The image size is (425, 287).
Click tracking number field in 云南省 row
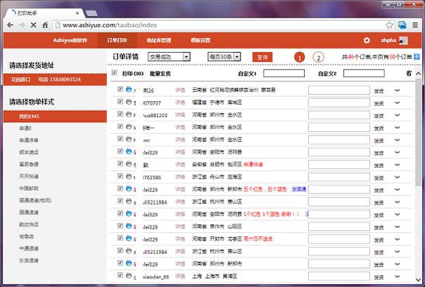click(339, 90)
